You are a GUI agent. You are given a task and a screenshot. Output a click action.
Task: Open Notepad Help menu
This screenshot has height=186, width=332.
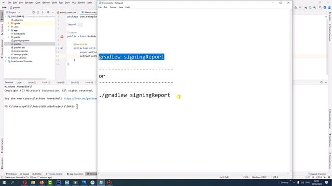[x=128, y=7]
